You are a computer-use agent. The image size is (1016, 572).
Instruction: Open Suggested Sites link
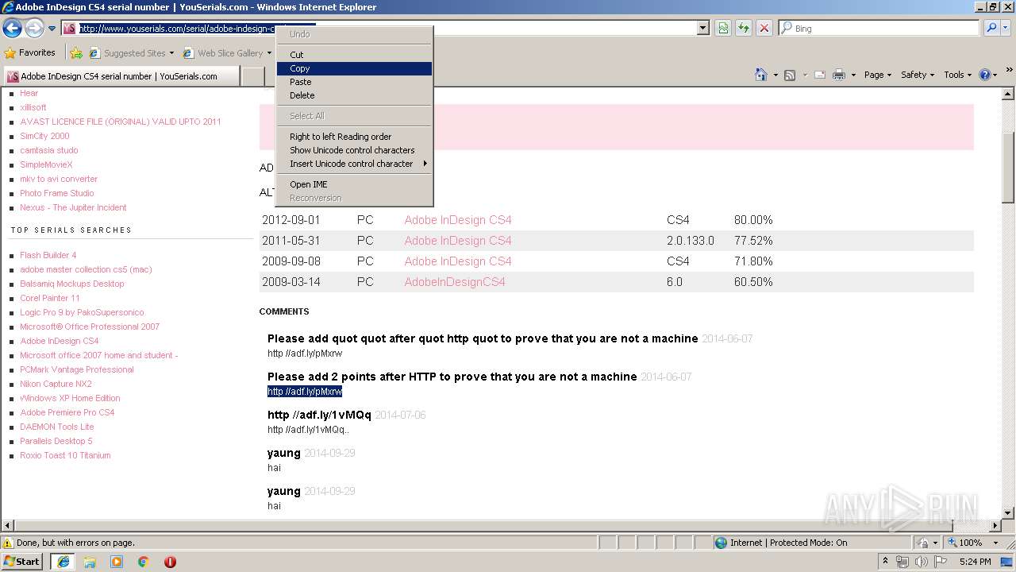131,53
